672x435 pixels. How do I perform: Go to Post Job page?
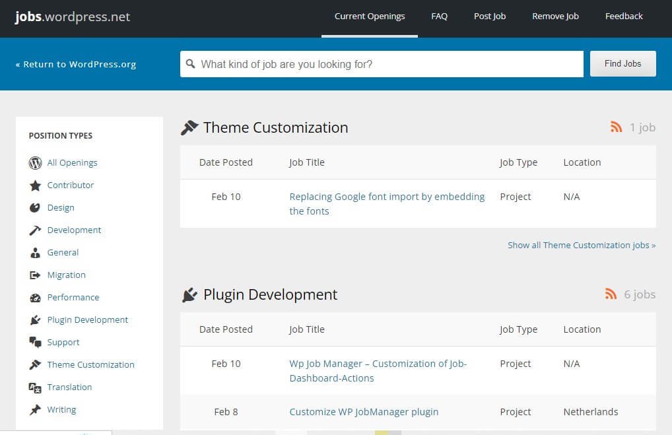pyautogui.click(x=489, y=17)
